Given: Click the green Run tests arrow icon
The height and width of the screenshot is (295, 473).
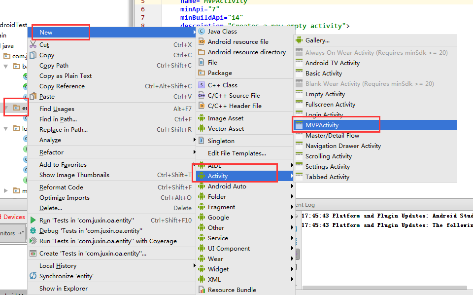Looking at the screenshot, I should 33,221.
